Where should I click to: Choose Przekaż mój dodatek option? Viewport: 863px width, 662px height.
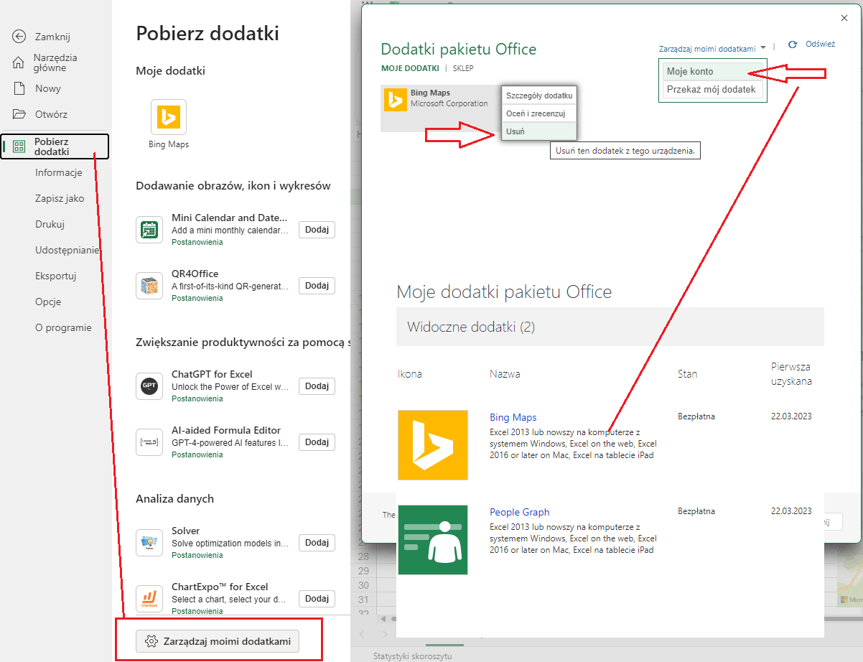click(712, 90)
